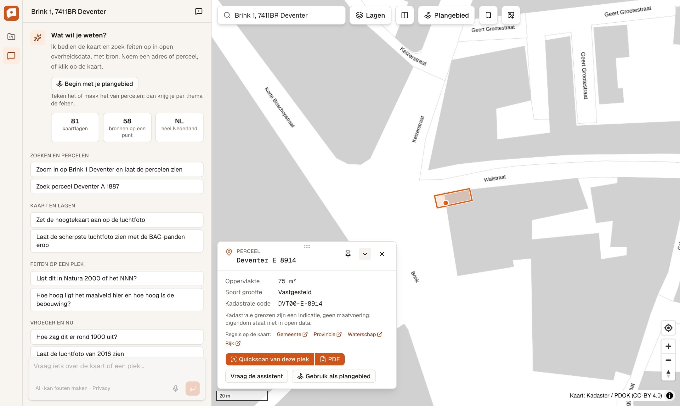Download the PDF report
This screenshot has width=680, height=406.
click(330, 359)
